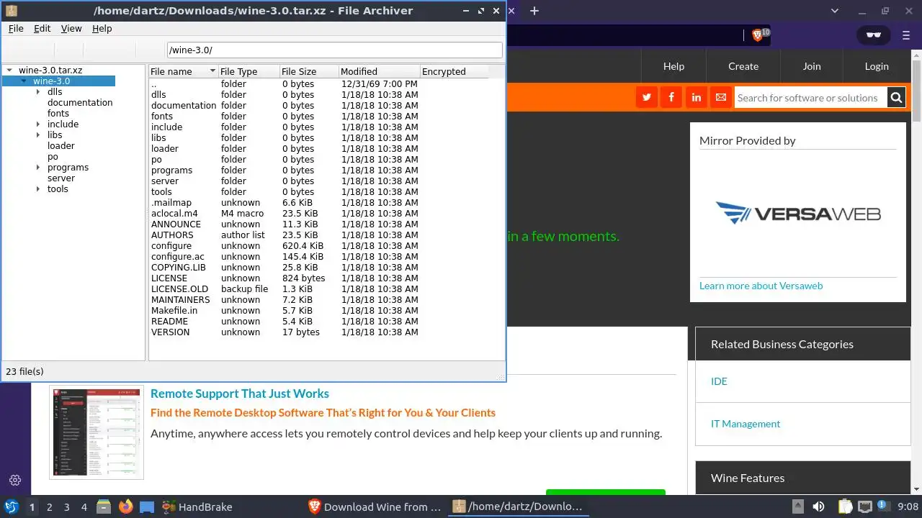Open the Edit menu
Image resolution: width=922 pixels, height=518 pixels.
(x=42, y=28)
